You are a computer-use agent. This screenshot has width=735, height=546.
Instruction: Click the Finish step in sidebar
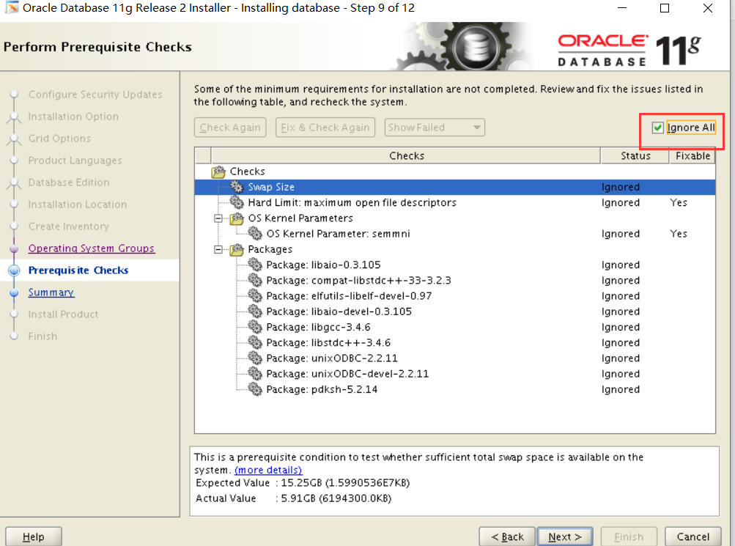pyautogui.click(x=43, y=336)
